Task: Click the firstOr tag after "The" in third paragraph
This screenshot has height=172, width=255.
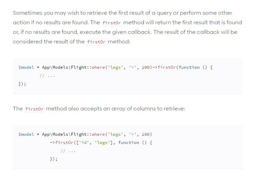Action: pyautogui.click(x=34, y=109)
